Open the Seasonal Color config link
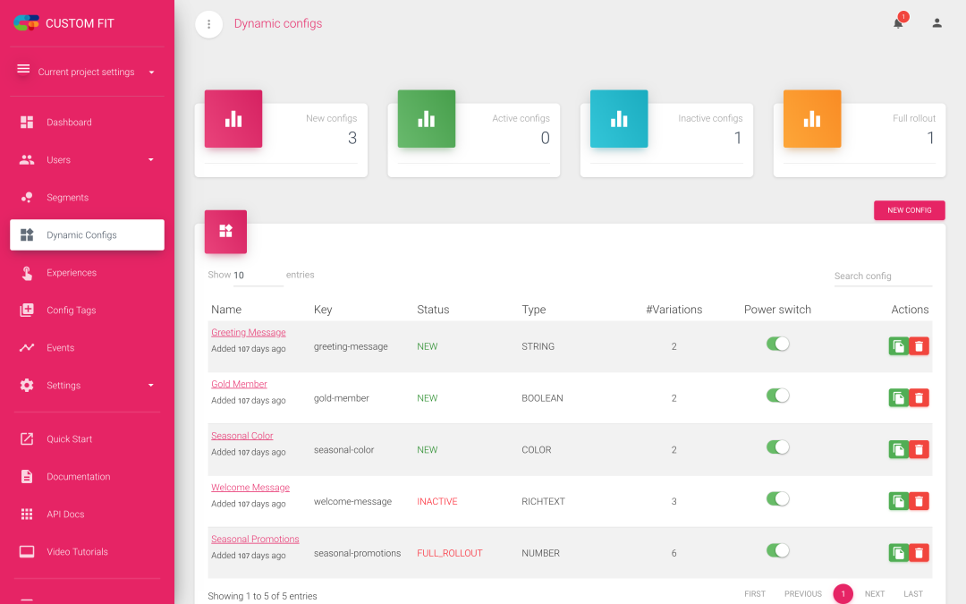Image resolution: width=966 pixels, height=604 pixels. click(242, 436)
